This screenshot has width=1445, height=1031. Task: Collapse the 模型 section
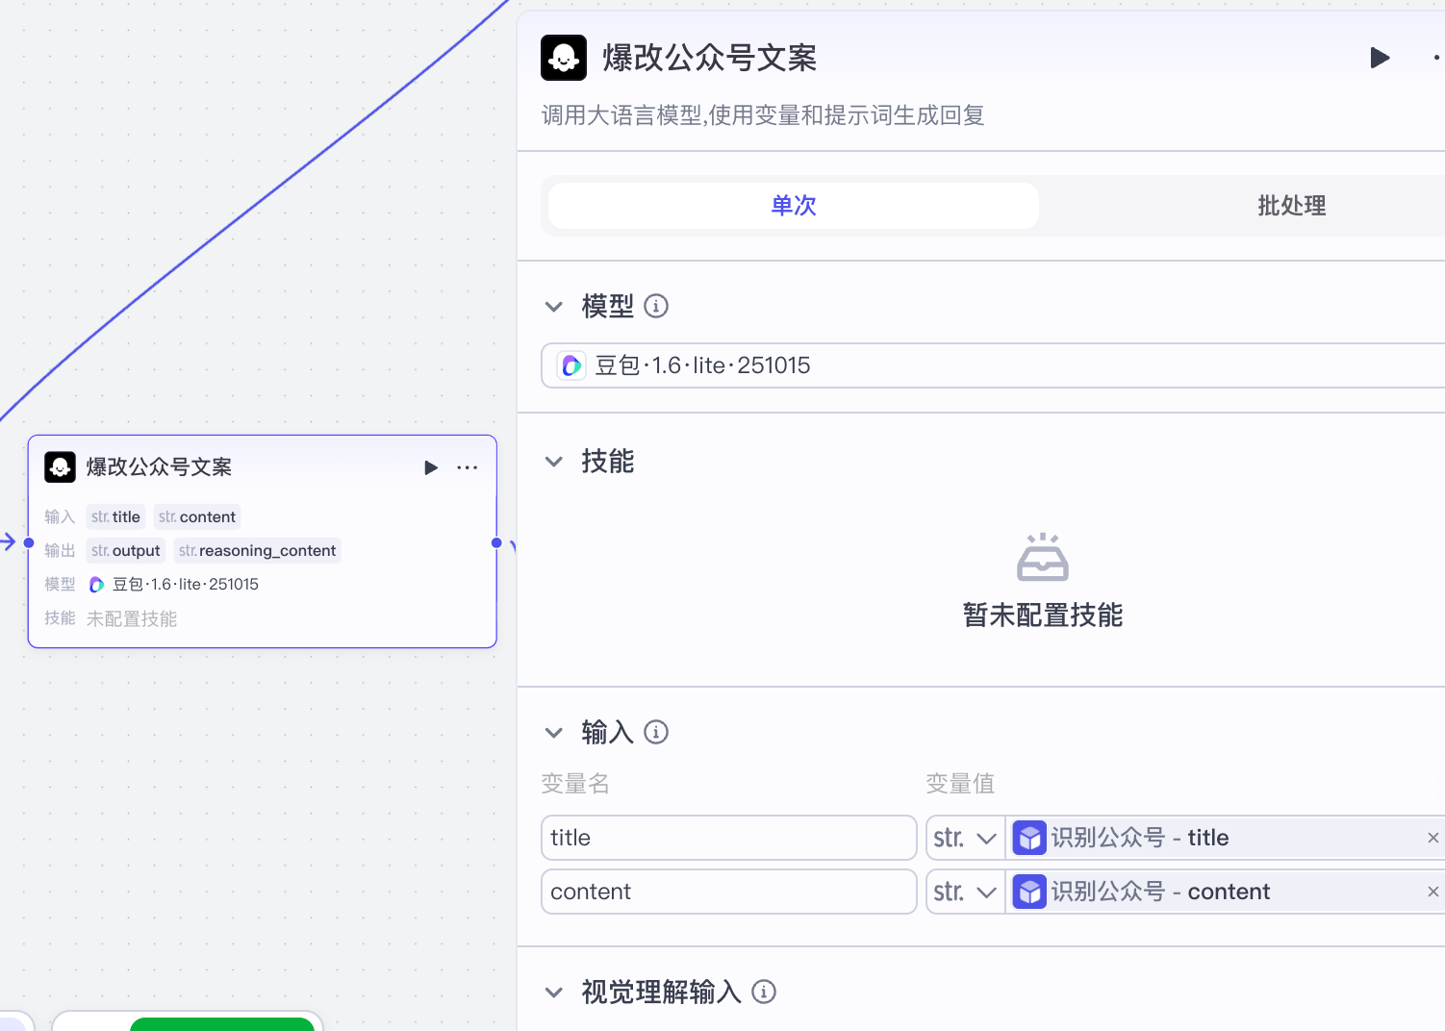coord(554,307)
